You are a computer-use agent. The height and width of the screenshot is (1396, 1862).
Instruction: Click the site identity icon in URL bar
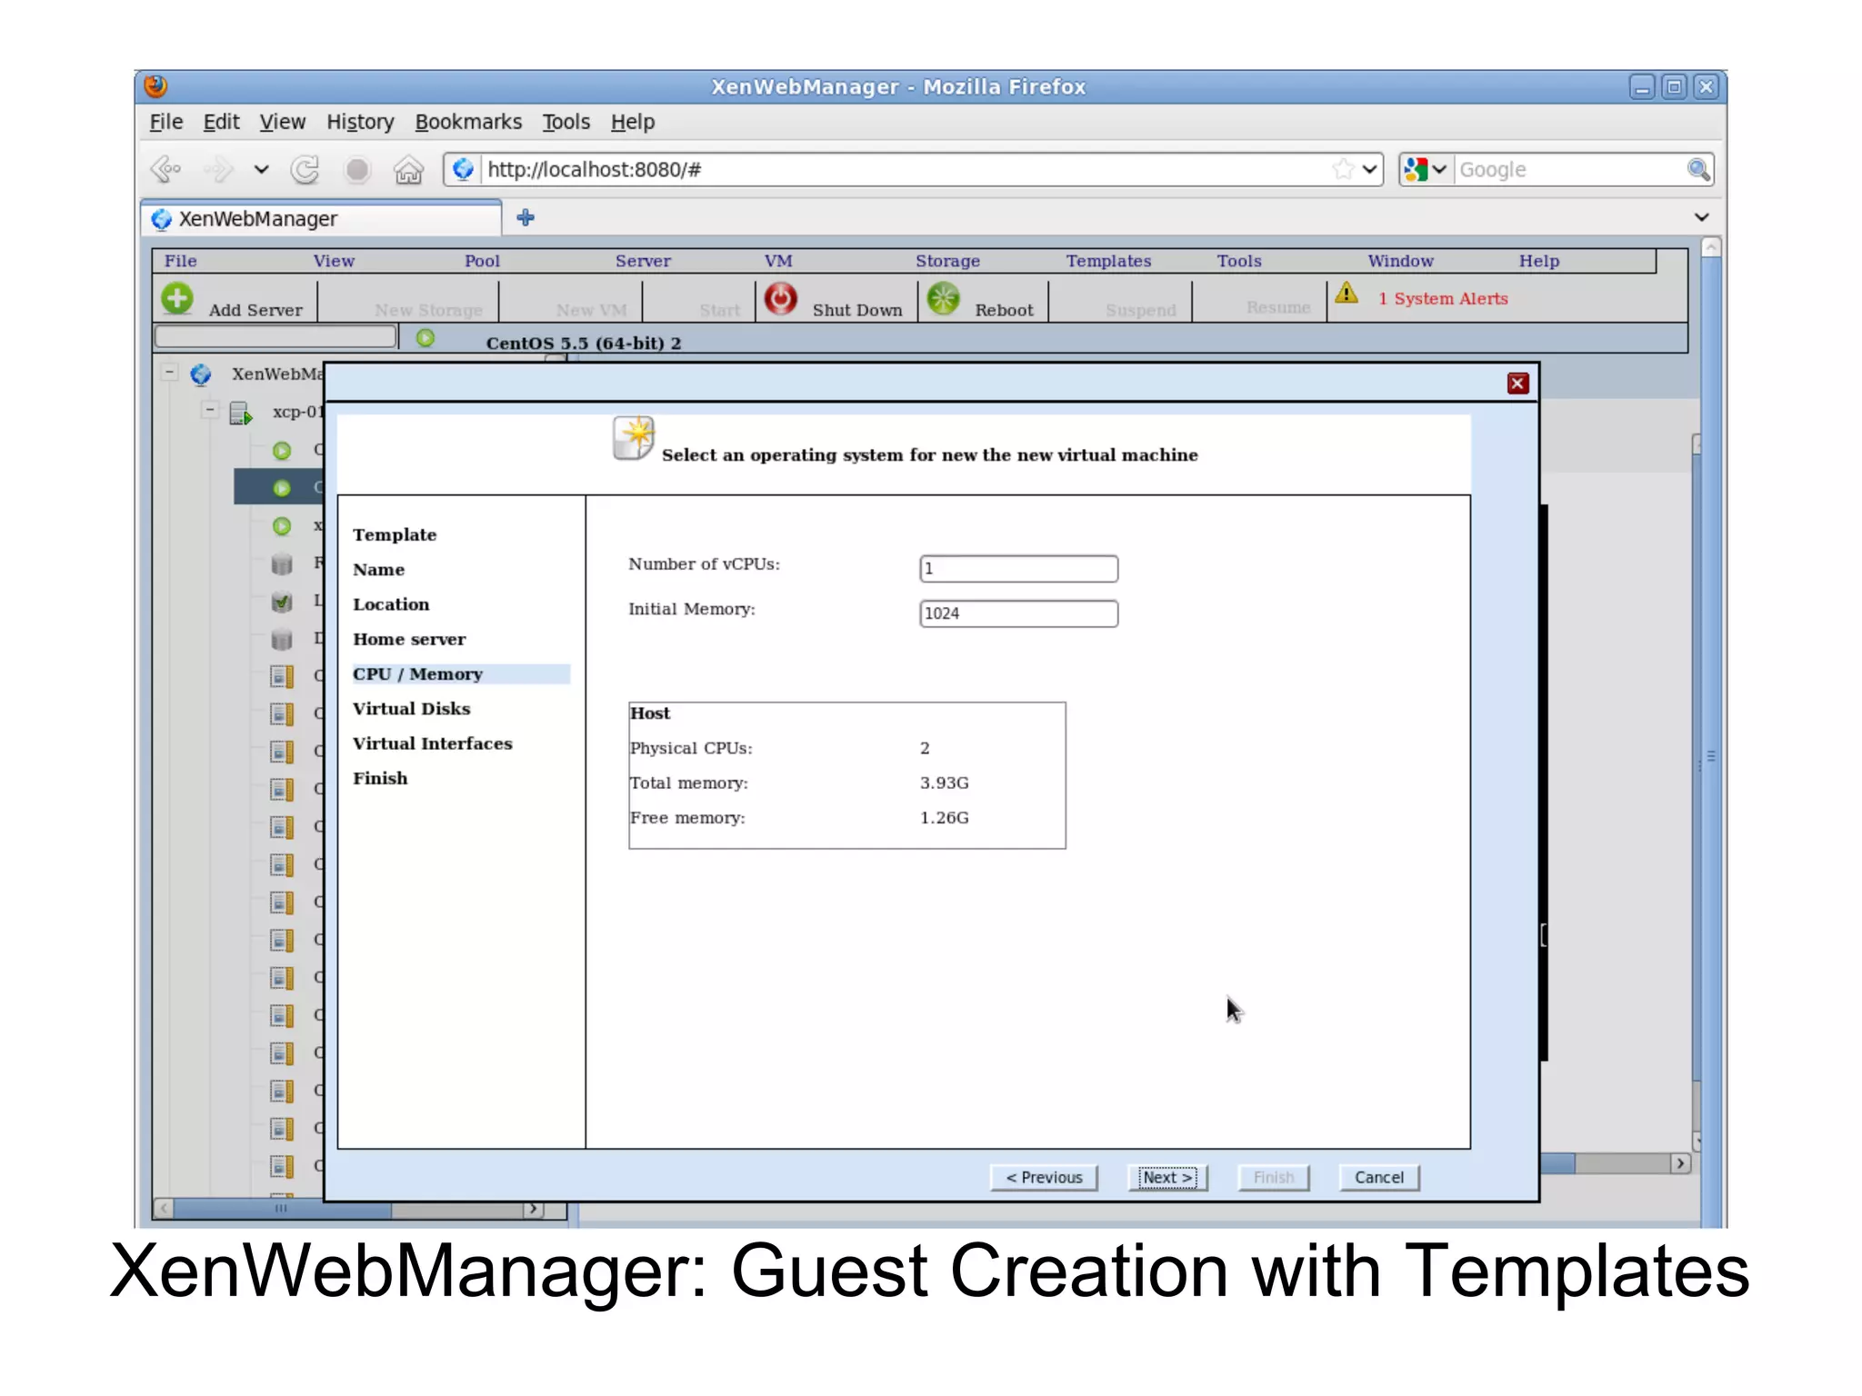click(x=464, y=169)
